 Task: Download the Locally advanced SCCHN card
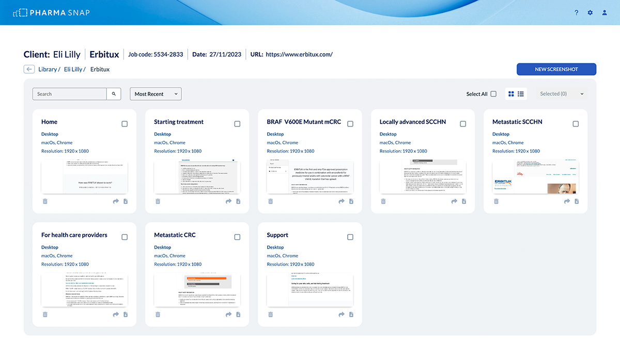coord(463,201)
